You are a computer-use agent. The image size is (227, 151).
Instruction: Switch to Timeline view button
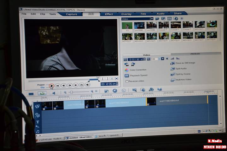pos(42,93)
